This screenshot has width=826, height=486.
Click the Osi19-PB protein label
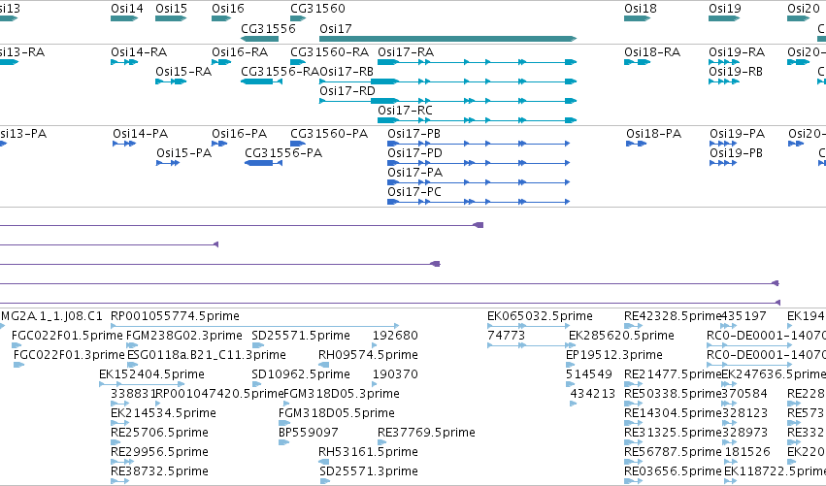(x=737, y=153)
